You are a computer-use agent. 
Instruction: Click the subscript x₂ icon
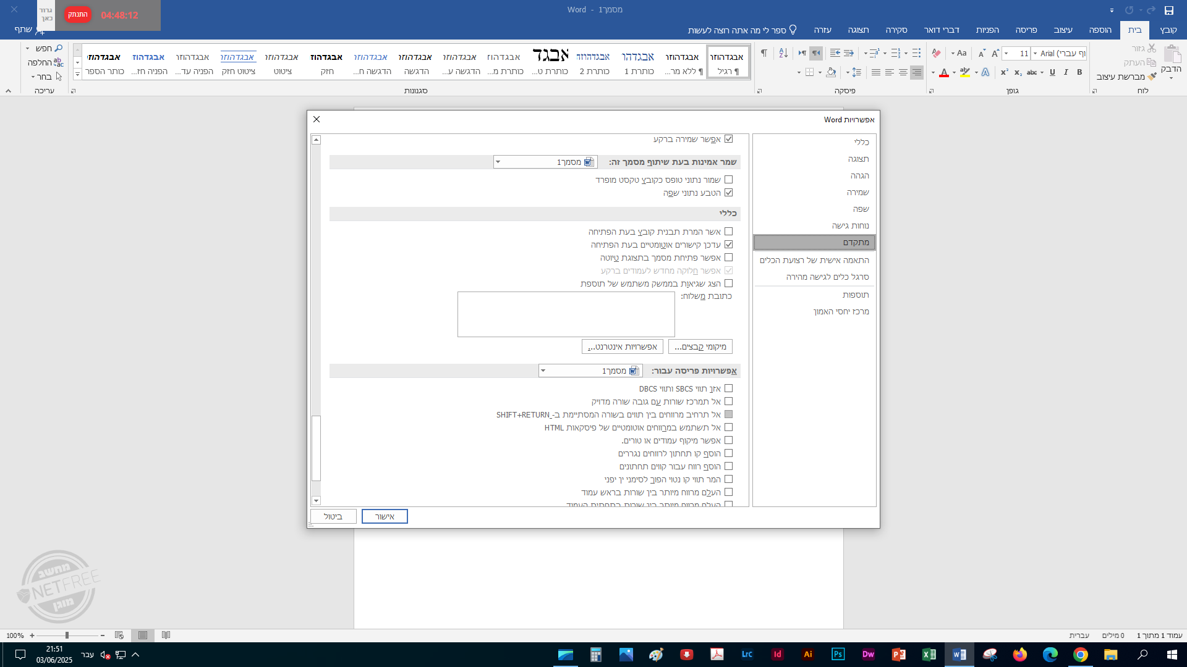tap(1018, 72)
